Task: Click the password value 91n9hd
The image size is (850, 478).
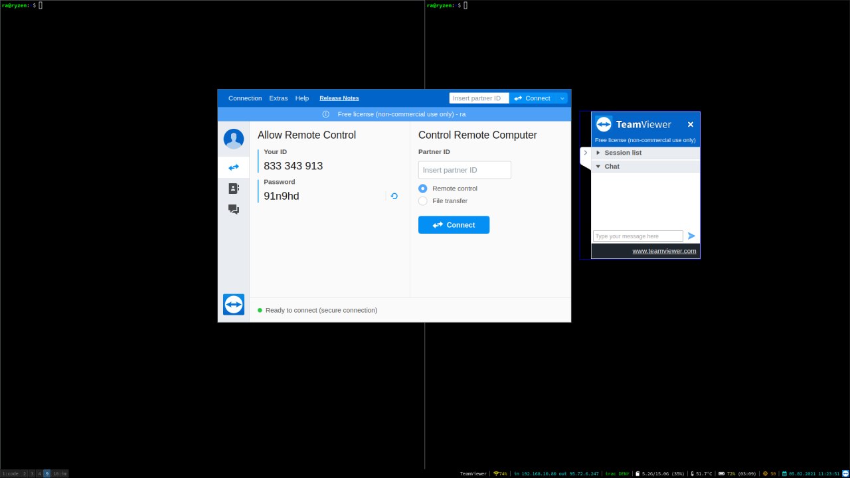Action: [282, 196]
